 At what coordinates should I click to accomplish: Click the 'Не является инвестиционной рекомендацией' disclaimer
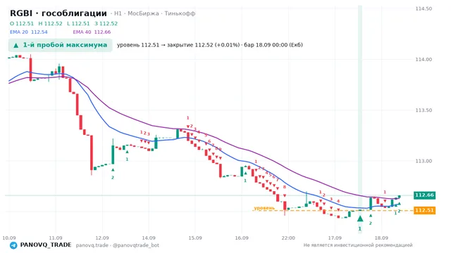(x=358, y=245)
